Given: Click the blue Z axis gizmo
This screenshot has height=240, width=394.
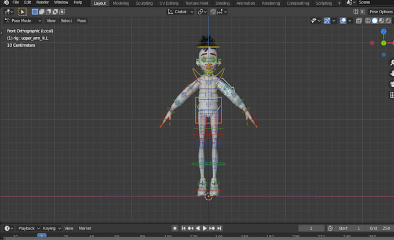Looking at the screenshot, I should (x=384, y=31).
